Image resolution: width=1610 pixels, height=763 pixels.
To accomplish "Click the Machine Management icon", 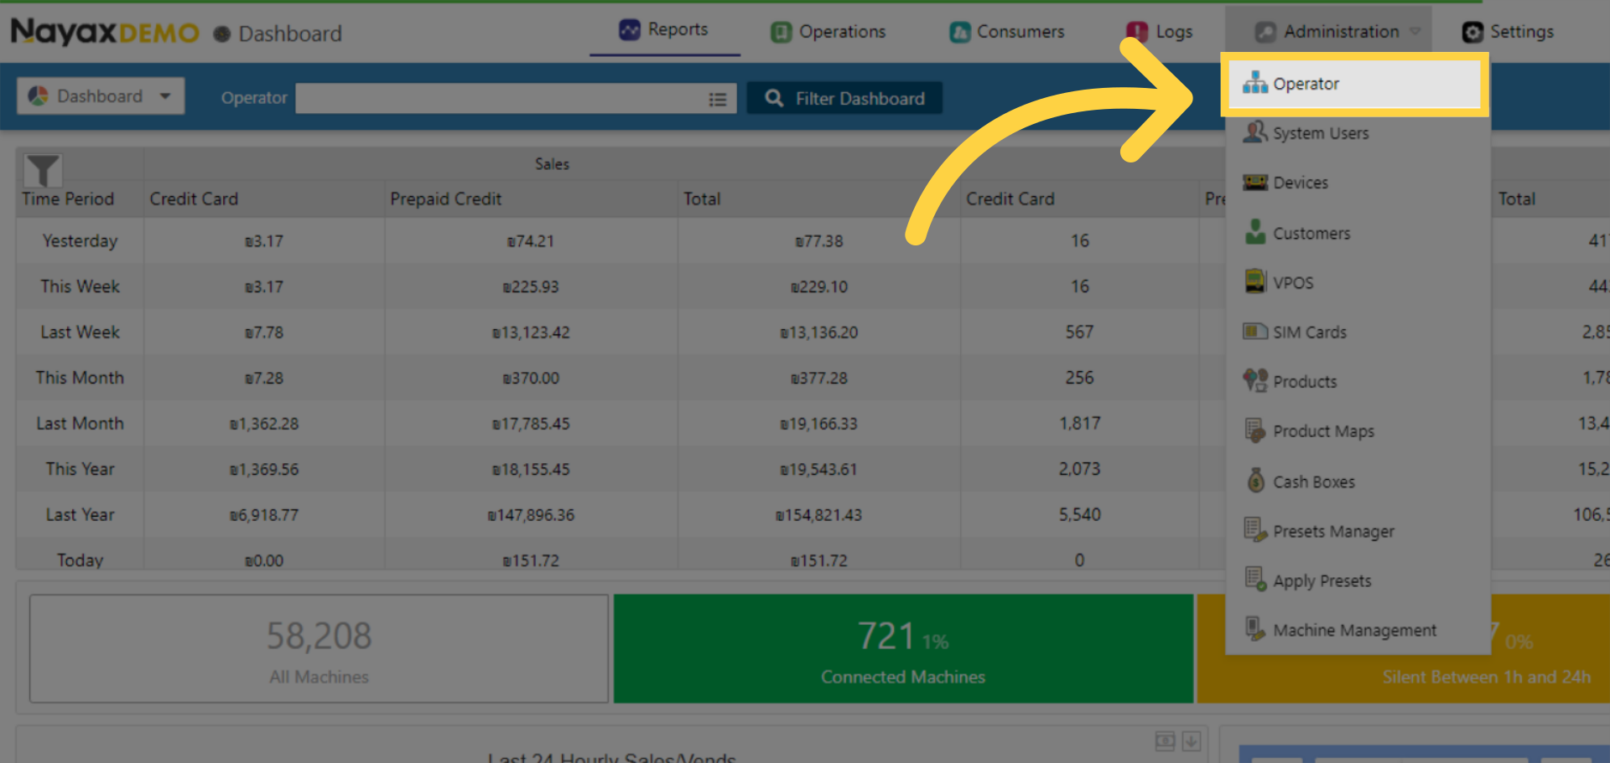I will coord(1255,628).
